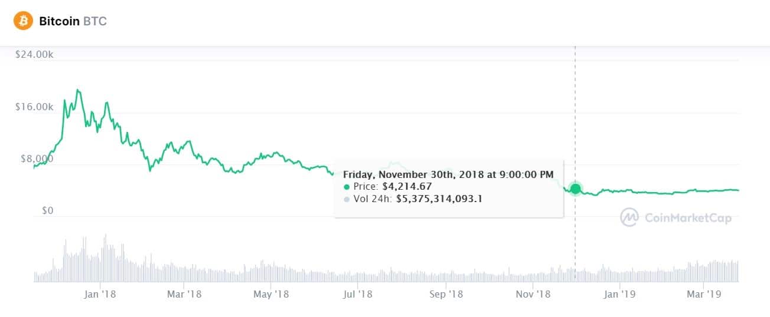770x317 pixels.
Task: Click the Bitcoin title text
Action: [x=60, y=21]
